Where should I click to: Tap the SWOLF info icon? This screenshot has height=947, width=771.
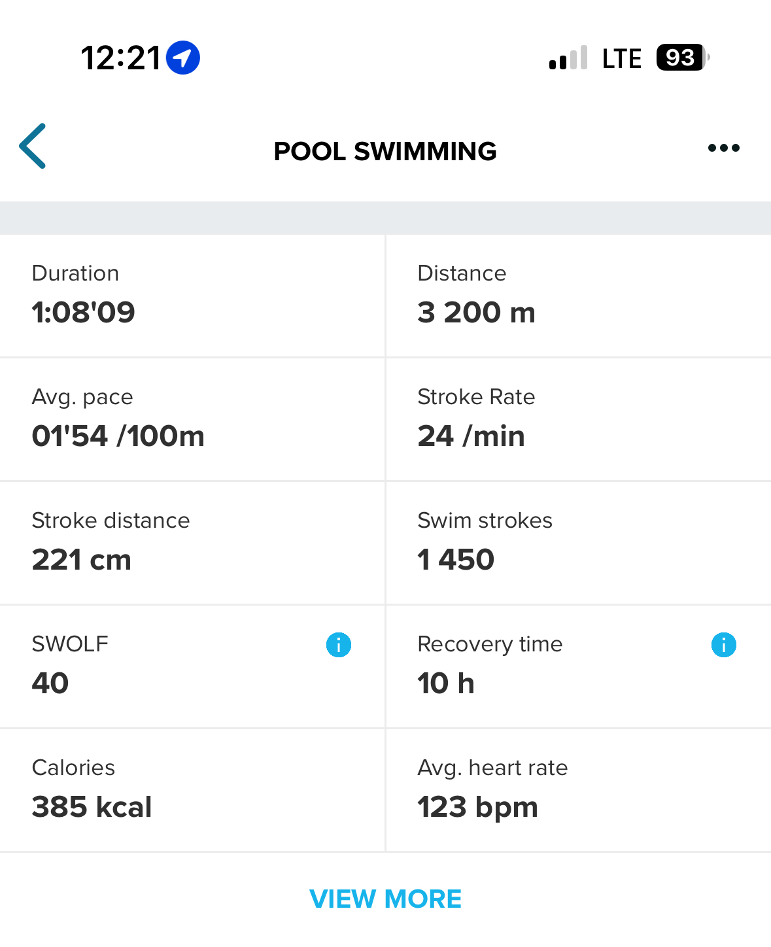click(x=339, y=645)
